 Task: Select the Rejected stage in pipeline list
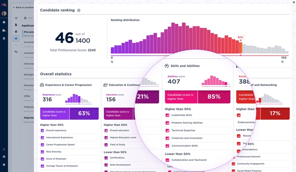tap(28, 118)
